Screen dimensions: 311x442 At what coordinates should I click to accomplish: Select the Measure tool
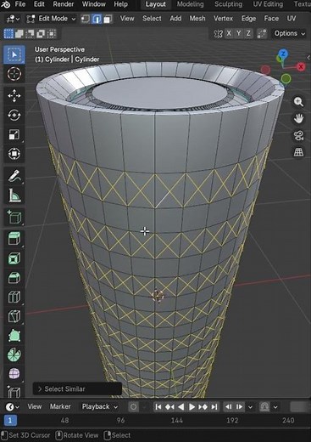coord(14,195)
